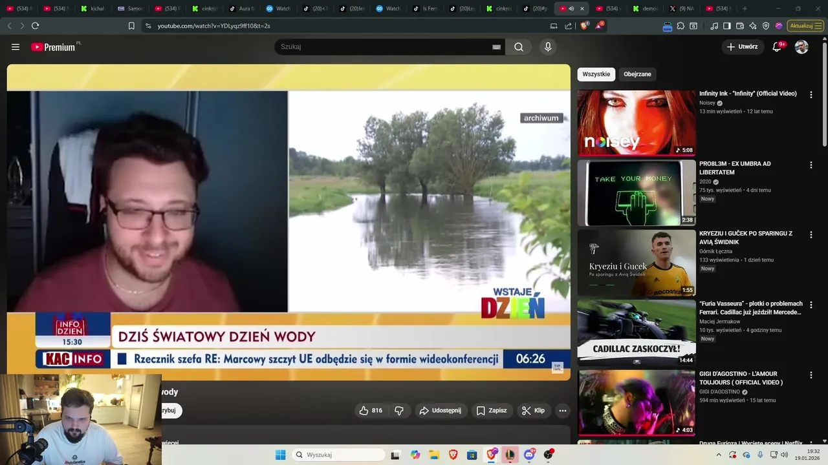Click the taskbar Wyszukaj search box

click(338, 455)
